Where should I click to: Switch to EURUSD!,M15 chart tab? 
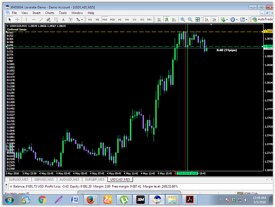[x=18, y=179]
